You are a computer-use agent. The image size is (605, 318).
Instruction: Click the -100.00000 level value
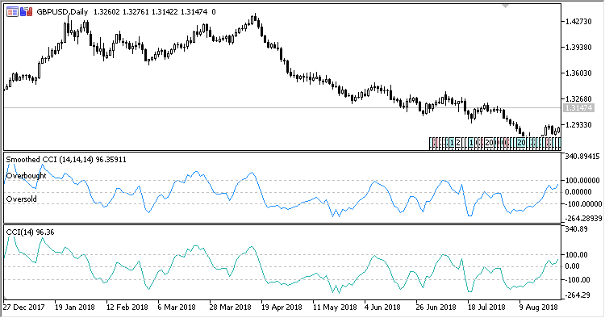pos(582,203)
